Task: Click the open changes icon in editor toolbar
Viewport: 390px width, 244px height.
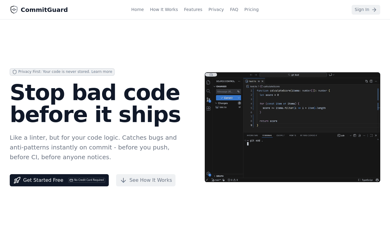Action: click(367, 81)
